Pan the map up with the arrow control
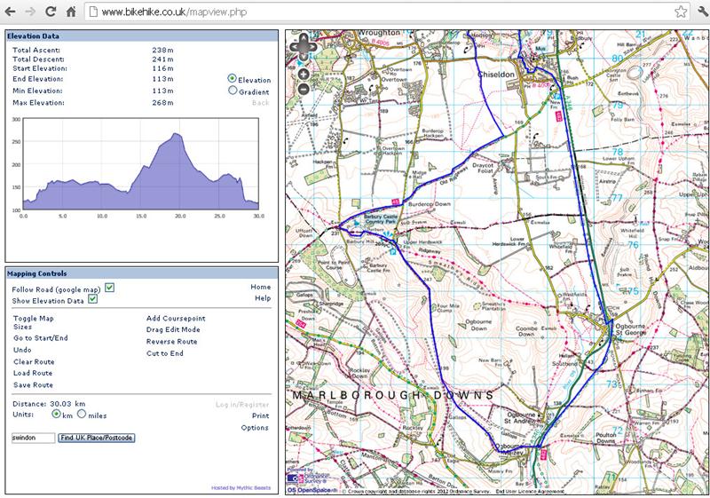Screen dimensions: 710x498 [x=304, y=38]
